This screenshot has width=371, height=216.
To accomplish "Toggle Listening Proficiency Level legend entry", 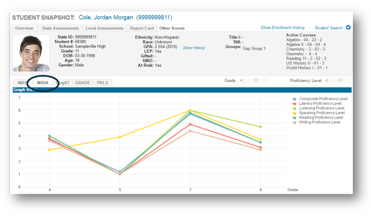I will (318, 108).
